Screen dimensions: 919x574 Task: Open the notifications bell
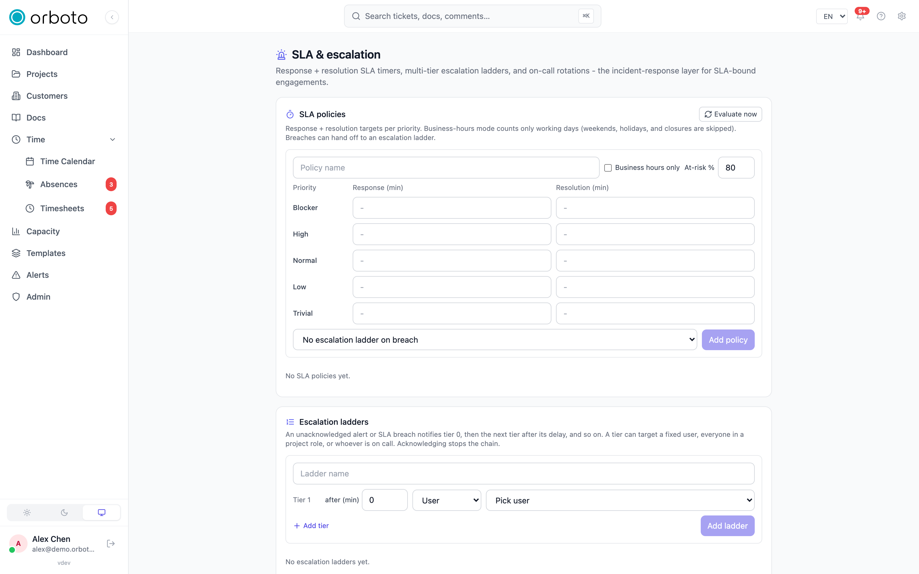point(860,16)
